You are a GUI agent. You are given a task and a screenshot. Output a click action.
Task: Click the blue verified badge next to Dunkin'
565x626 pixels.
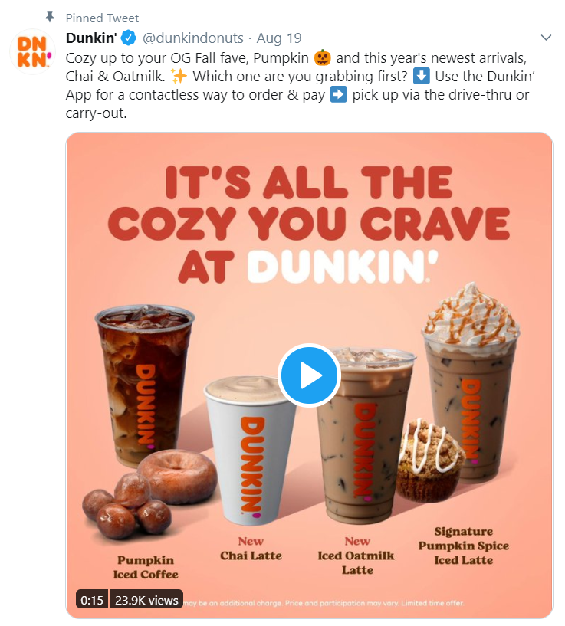(126, 38)
